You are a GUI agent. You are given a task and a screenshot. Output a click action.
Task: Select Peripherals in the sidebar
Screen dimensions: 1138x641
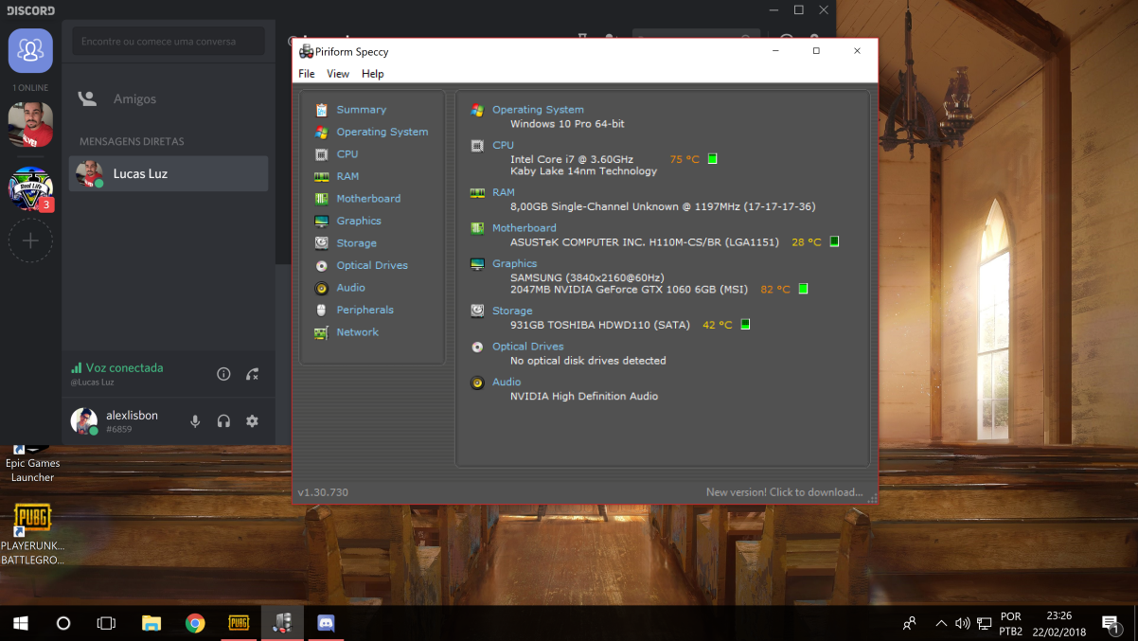tap(365, 310)
